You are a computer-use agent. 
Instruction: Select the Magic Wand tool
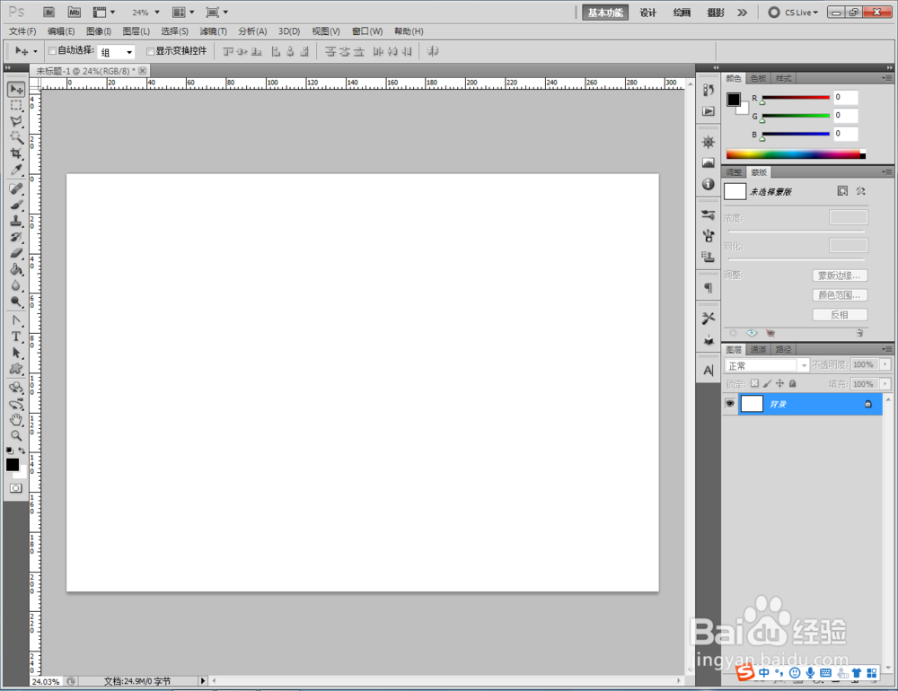pyautogui.click(x=16, y=137)
